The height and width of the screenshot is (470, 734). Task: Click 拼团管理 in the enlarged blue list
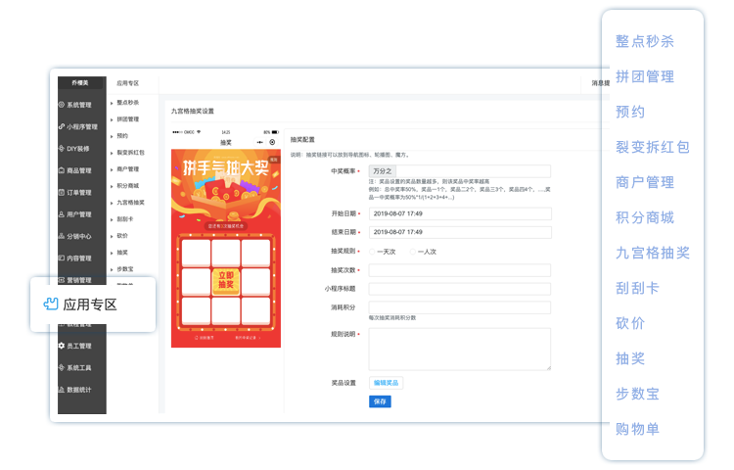pyautogui.click(x=645, y=76)
